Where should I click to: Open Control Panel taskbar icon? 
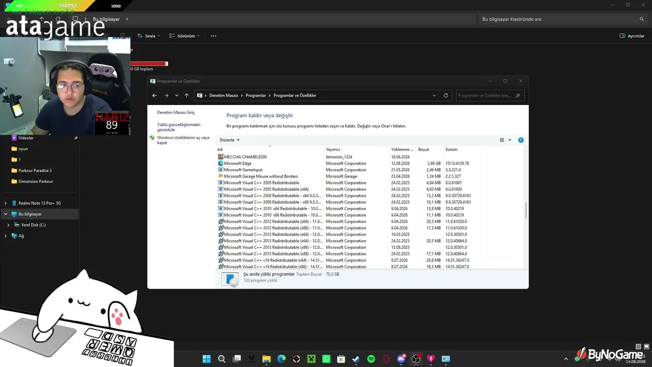446,359
